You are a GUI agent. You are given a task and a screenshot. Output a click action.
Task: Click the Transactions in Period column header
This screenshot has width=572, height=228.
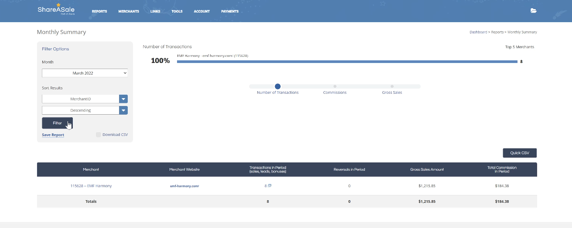point(268,169)
